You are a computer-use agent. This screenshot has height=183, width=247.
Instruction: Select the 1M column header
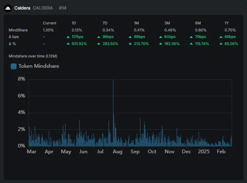(x=136, y=23)
